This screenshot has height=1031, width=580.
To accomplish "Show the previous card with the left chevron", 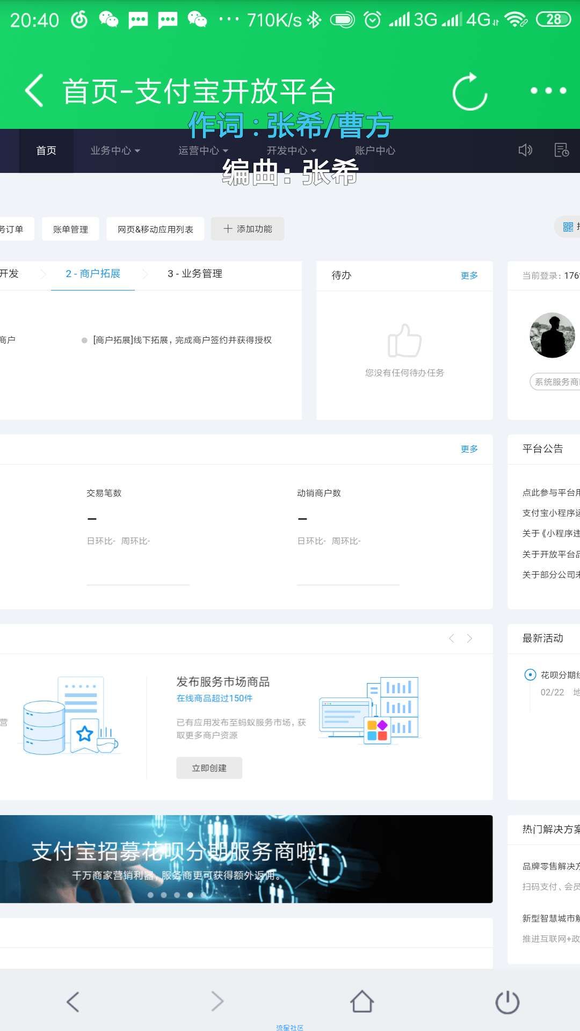I will point(452,638).
